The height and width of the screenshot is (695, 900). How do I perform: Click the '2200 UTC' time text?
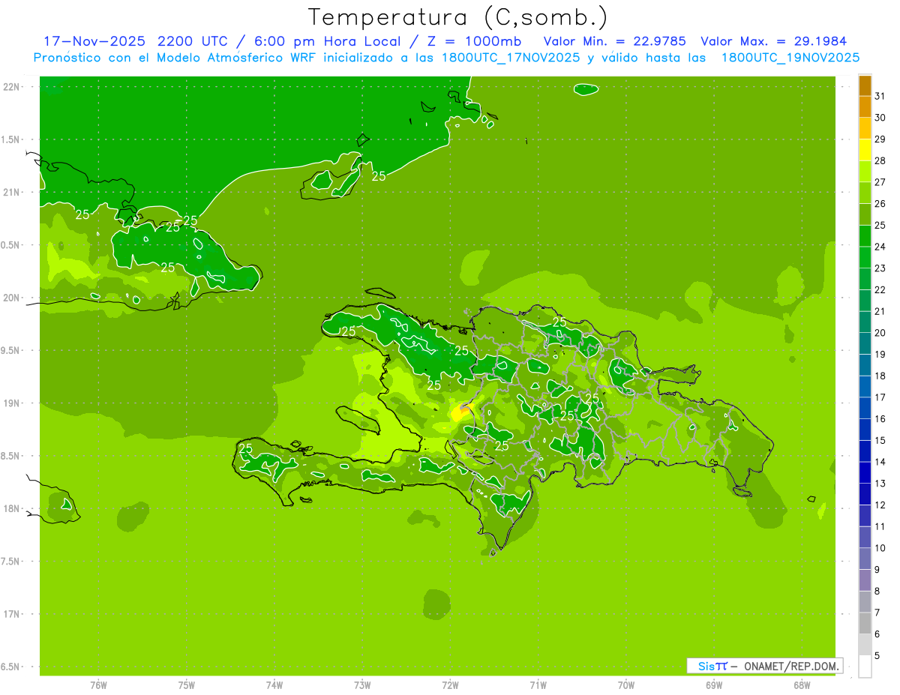192,40
